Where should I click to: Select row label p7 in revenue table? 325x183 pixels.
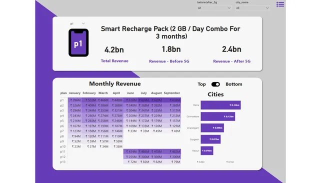click(62, 131)
